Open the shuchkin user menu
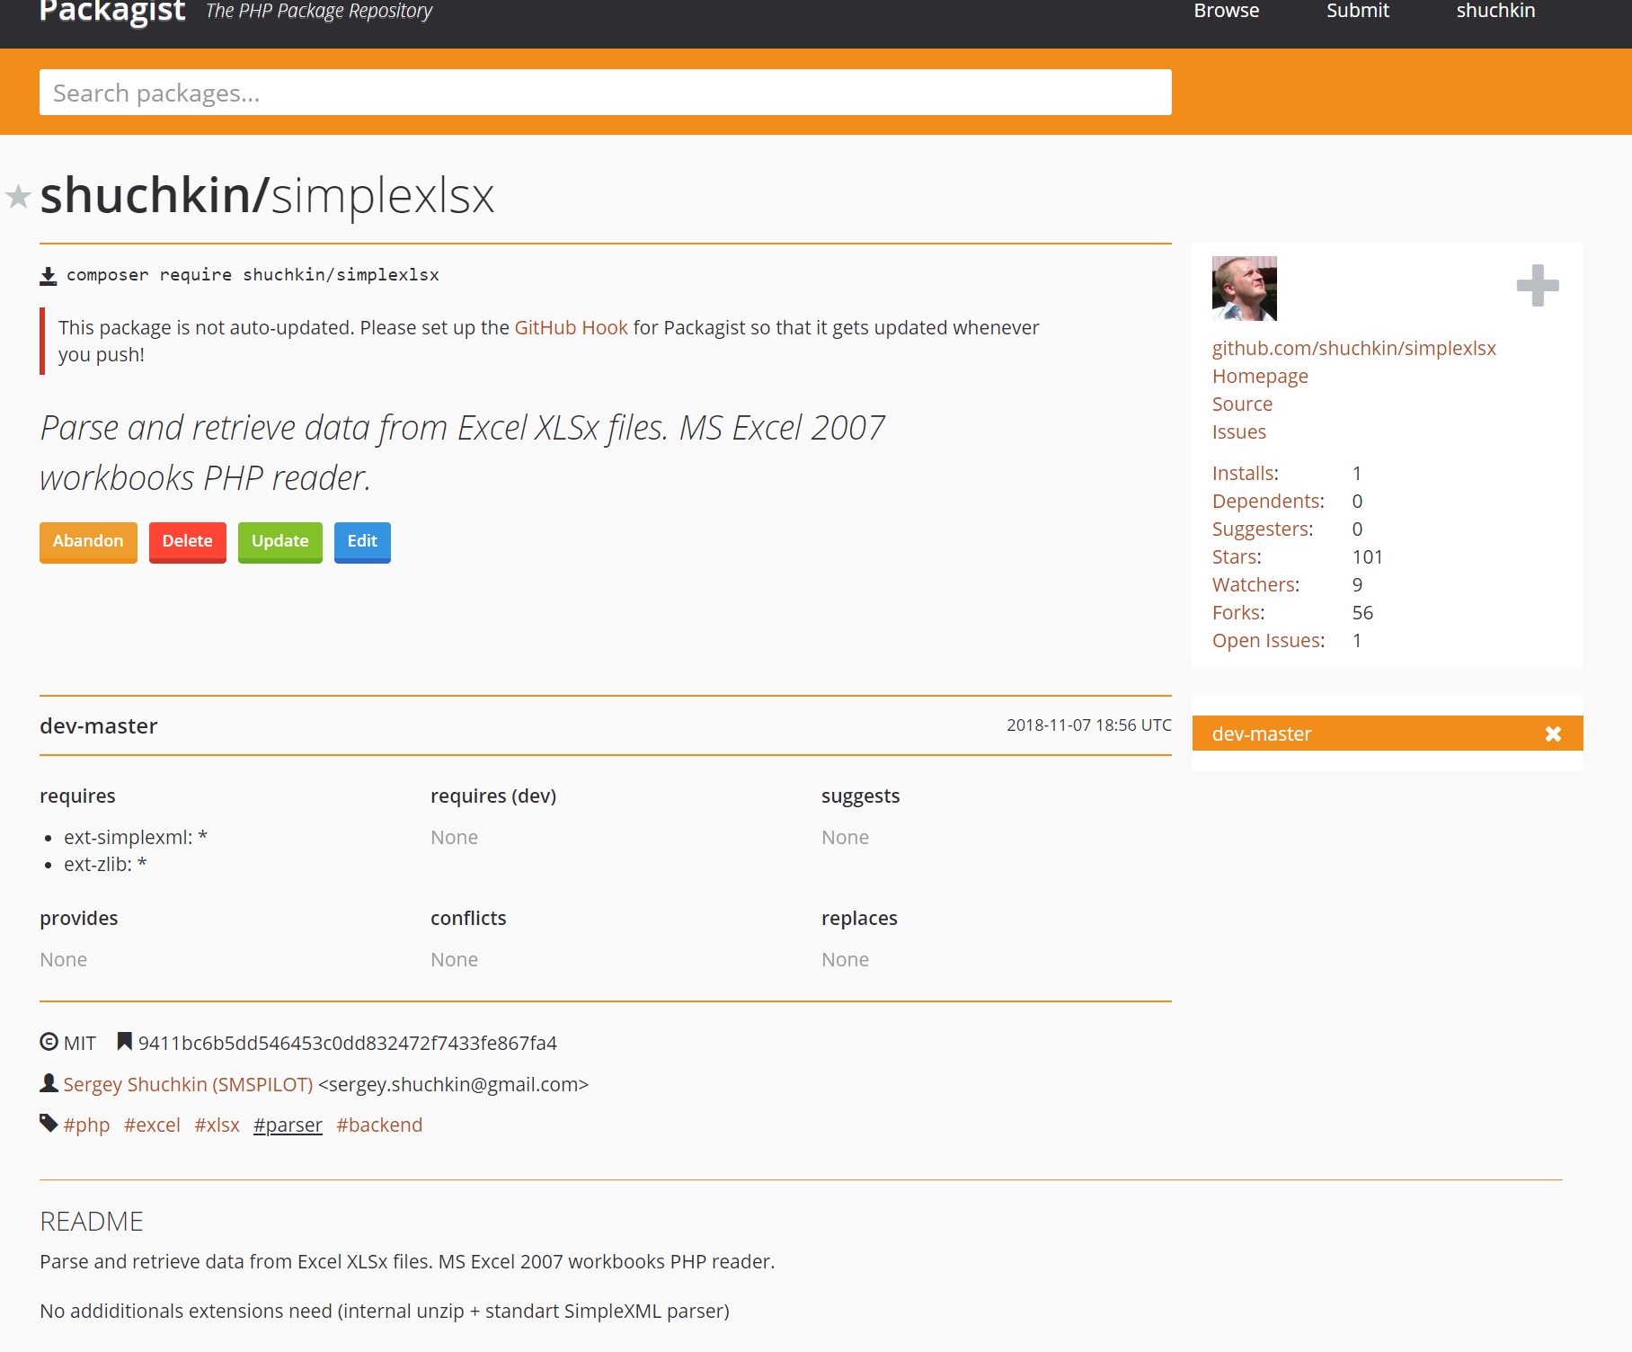1632x1352 pixels. pos(1495,11)
